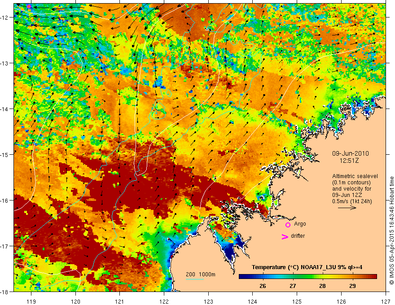Click the latitude label -15
This screenshot has width=395, height=305.
point(5,154)
